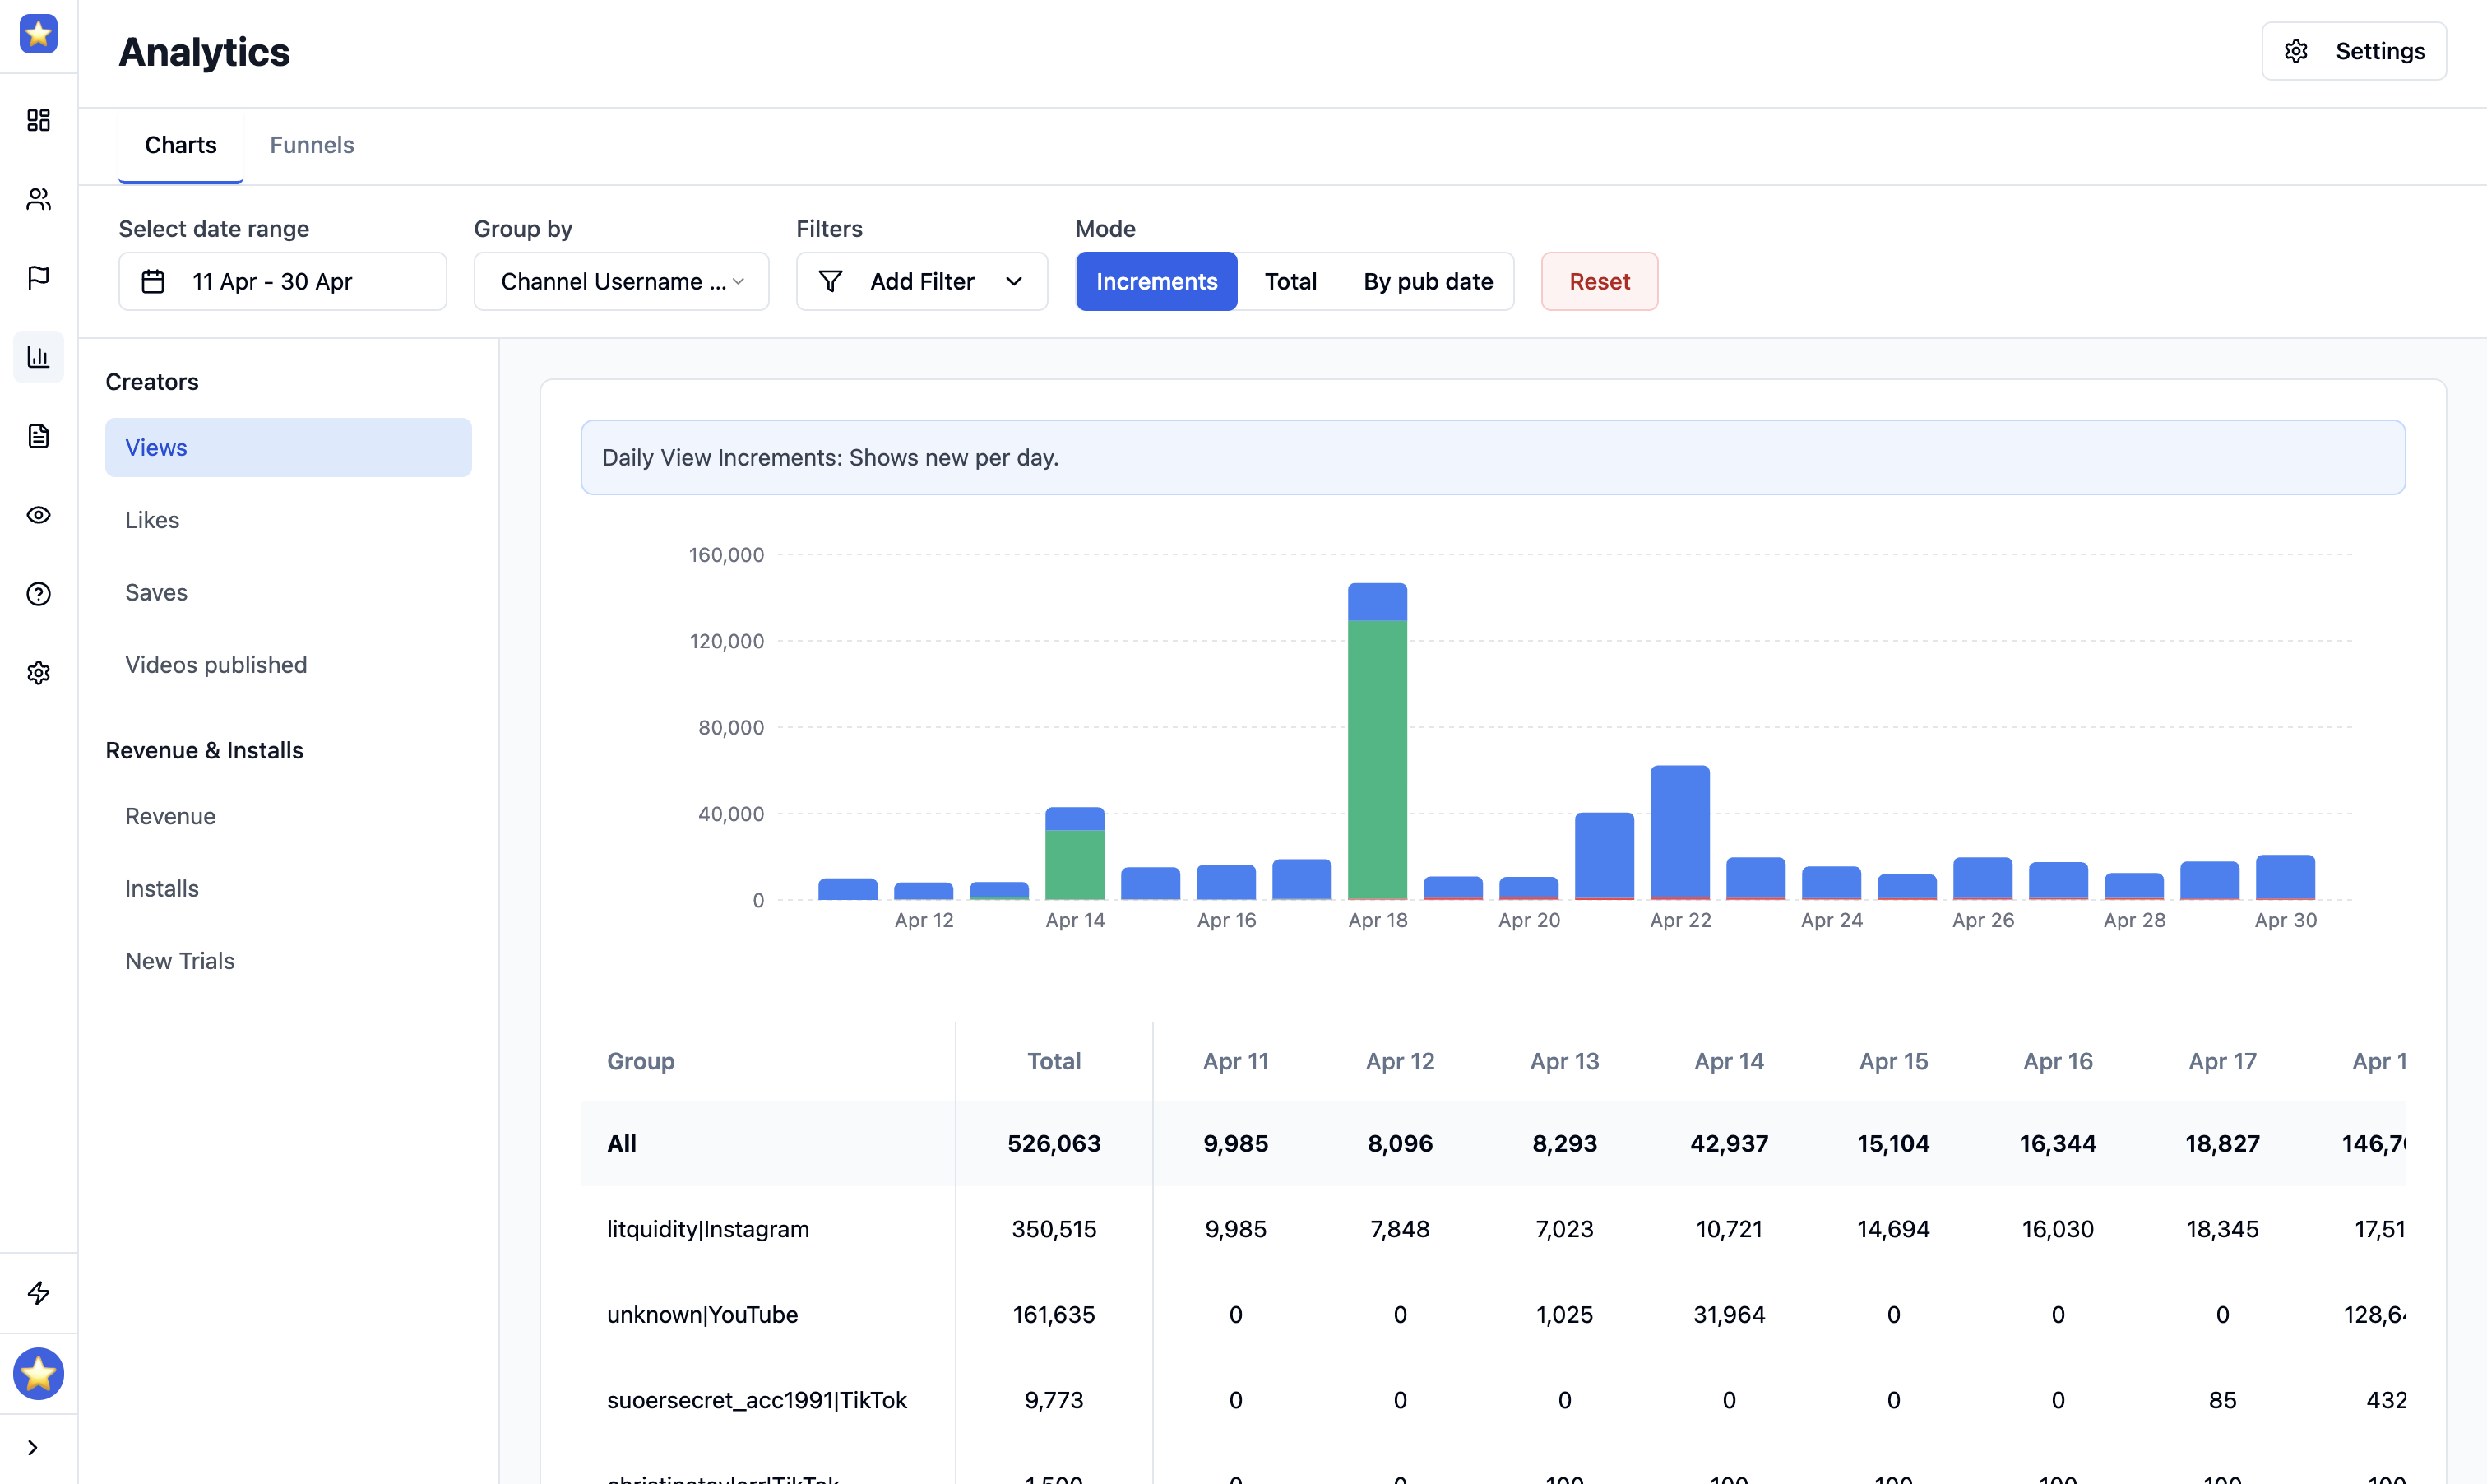Image resolution: width=2487 pixels, height=1484 pixels.
Task: Click the Reset button
Action: point(1600,282)
